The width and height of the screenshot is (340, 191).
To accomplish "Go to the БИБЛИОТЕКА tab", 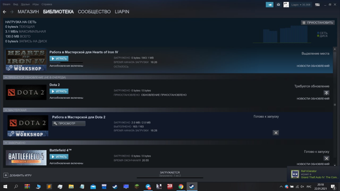I will [x=58, y=12].
